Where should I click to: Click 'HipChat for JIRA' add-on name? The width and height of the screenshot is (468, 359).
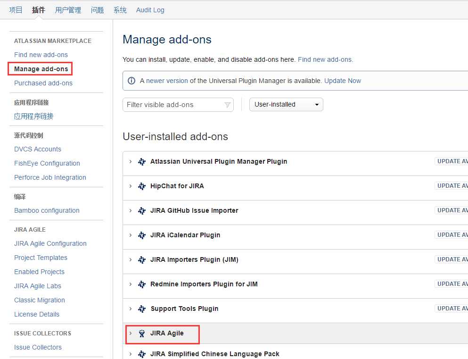click(x=177, y=186)
